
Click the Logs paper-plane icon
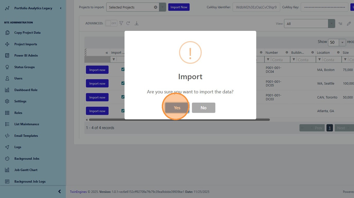click(x=7, y=147)
